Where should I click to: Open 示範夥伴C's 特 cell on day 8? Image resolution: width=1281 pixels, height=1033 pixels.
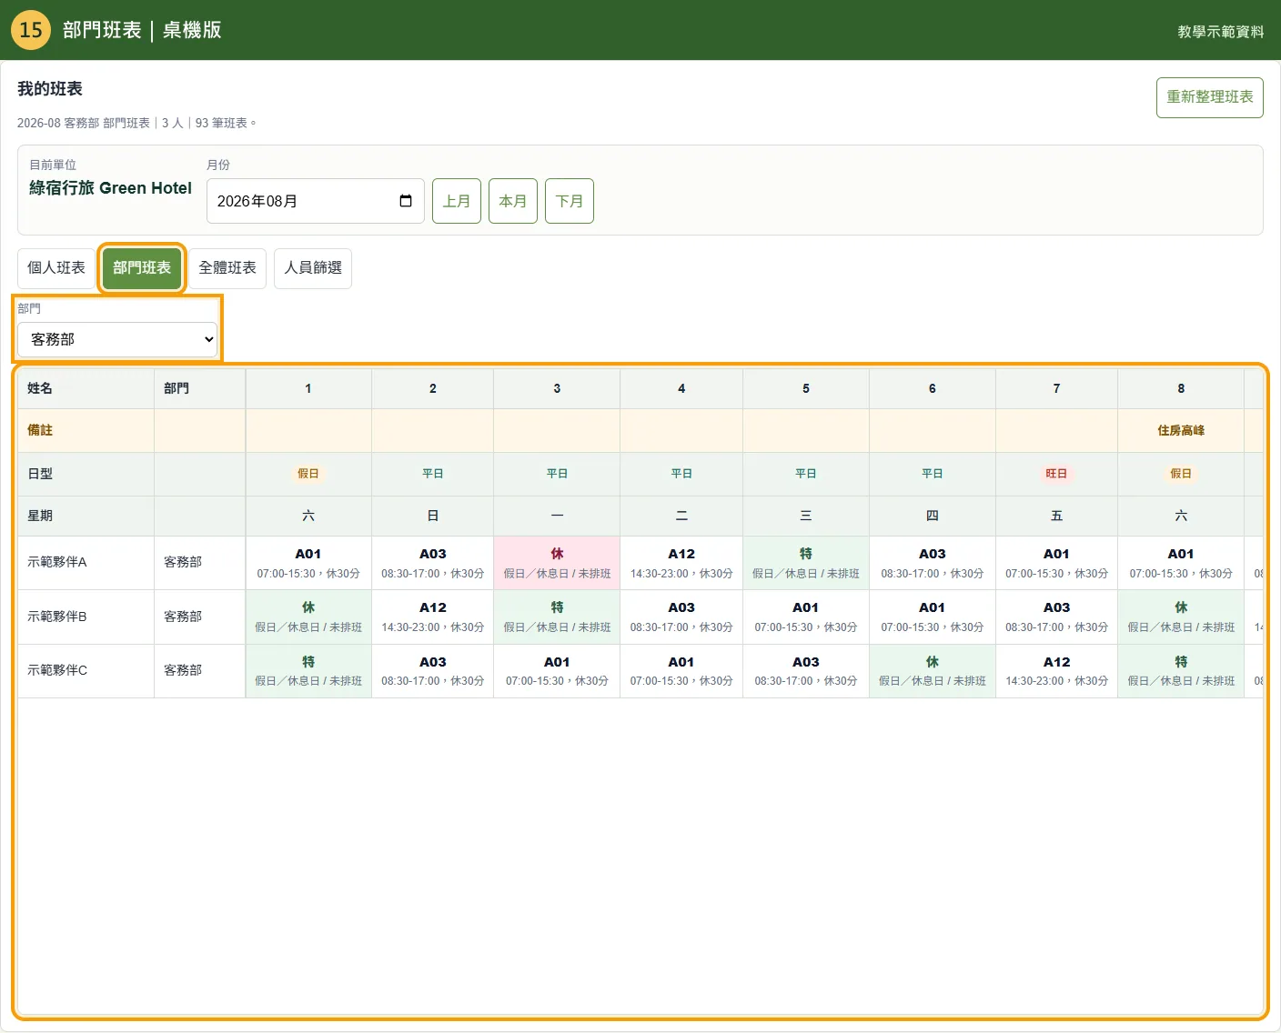click(1181, 671)
